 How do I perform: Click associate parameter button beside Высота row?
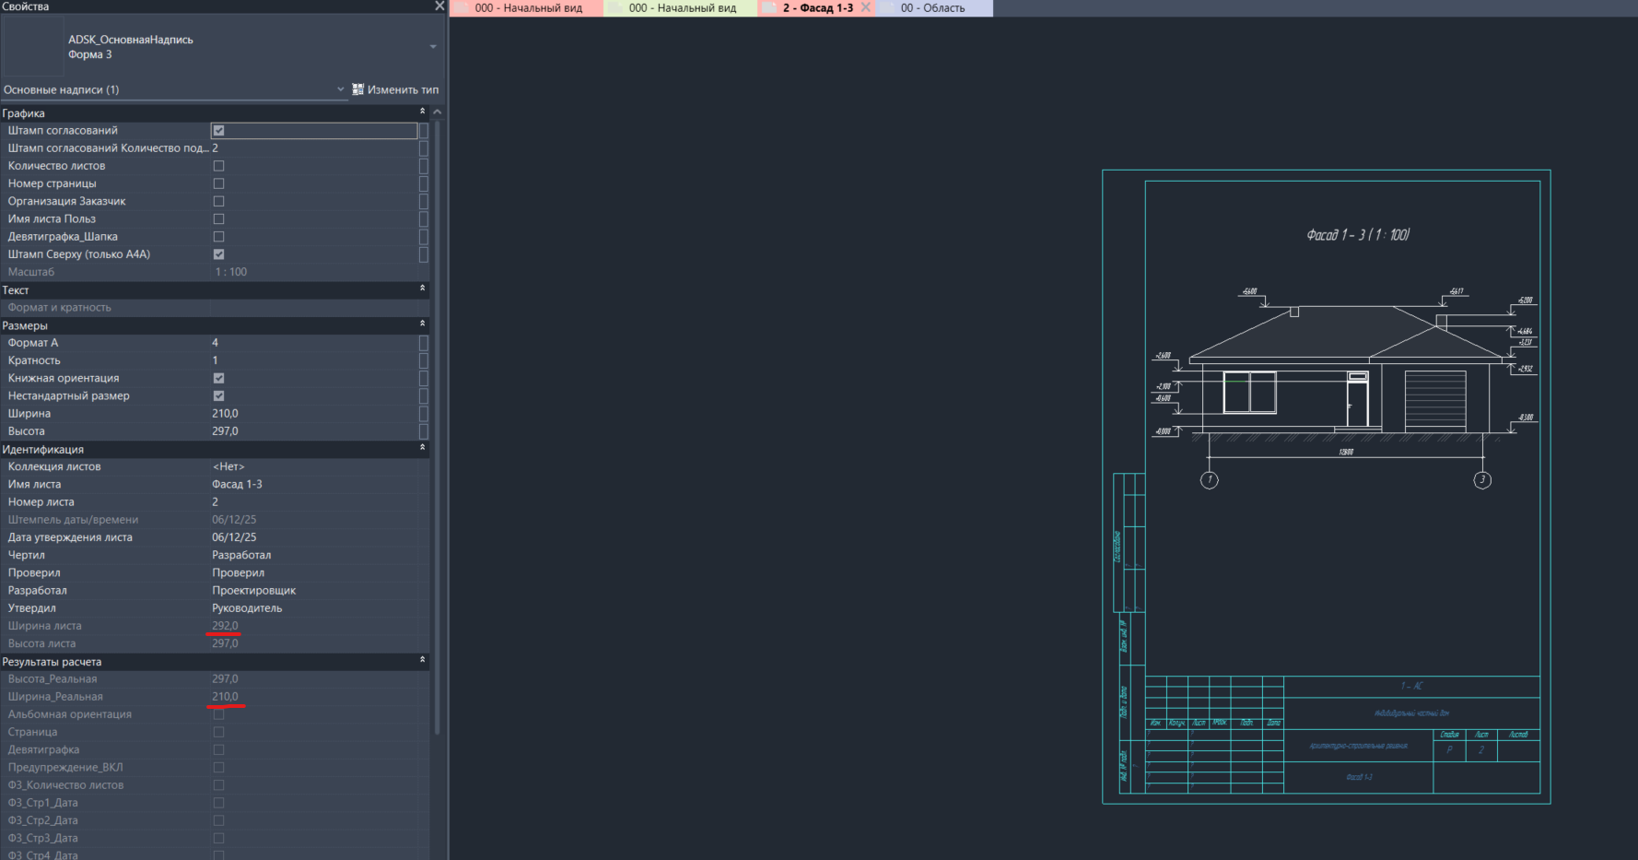pos(424,431)
